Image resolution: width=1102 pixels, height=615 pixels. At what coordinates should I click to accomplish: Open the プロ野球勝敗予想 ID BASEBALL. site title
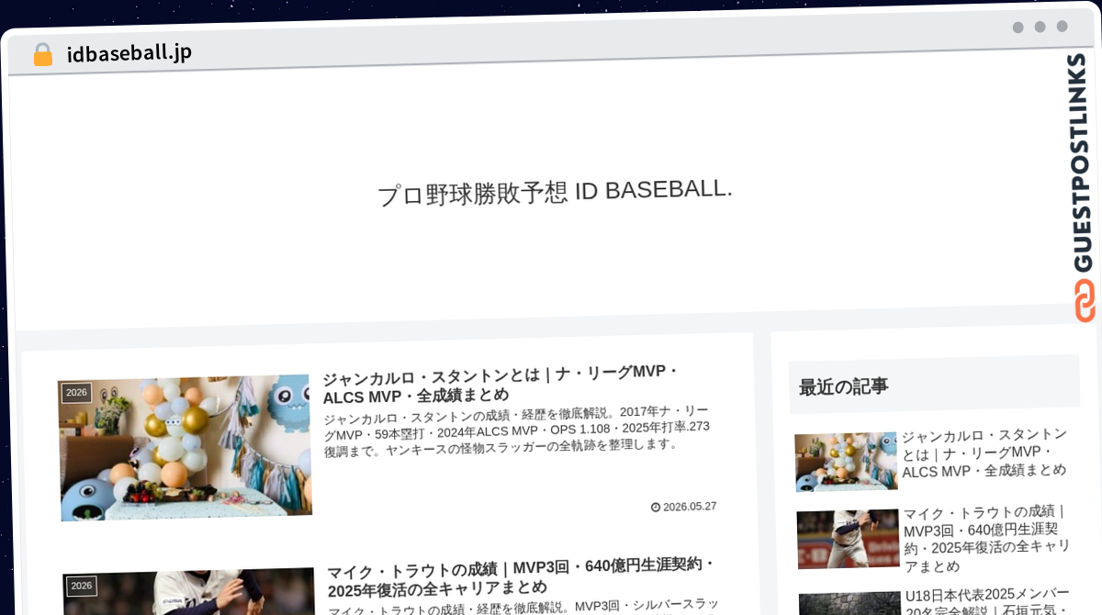pyautogui.click(x=555, y=192)
